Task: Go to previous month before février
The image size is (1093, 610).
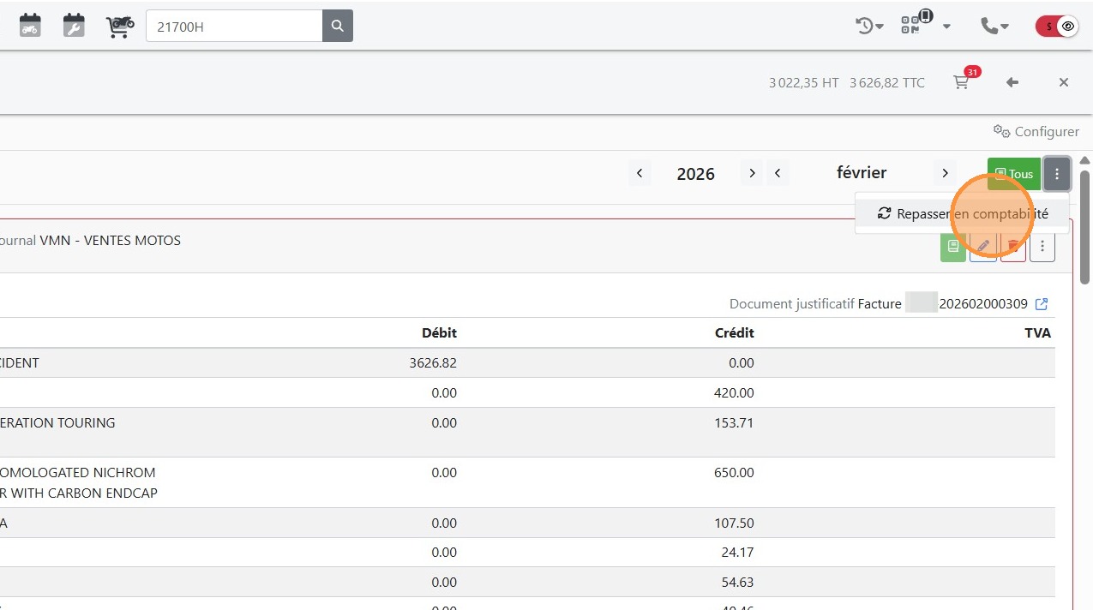Action: (x=778, y=173)
